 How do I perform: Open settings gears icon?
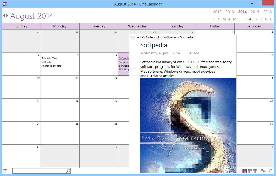point(263,171)
